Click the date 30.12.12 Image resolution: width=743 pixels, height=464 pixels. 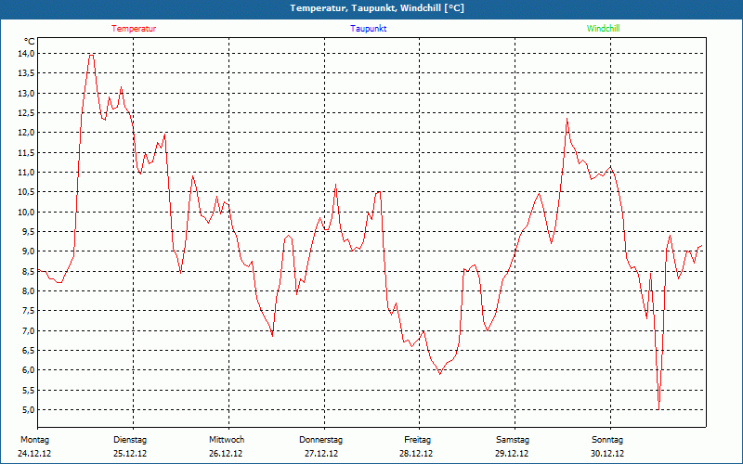click(x=607, y=454)
